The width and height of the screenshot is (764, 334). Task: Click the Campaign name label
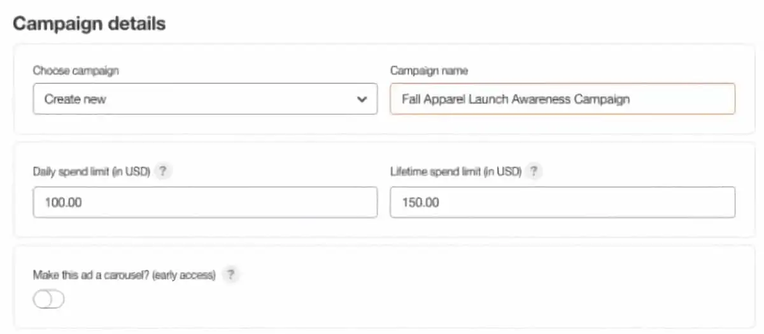pyautogui.click(x=429, y=71)
